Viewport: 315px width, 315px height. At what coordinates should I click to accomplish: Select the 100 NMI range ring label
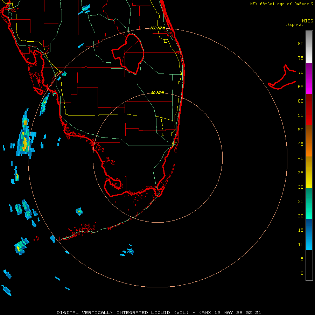157,28
